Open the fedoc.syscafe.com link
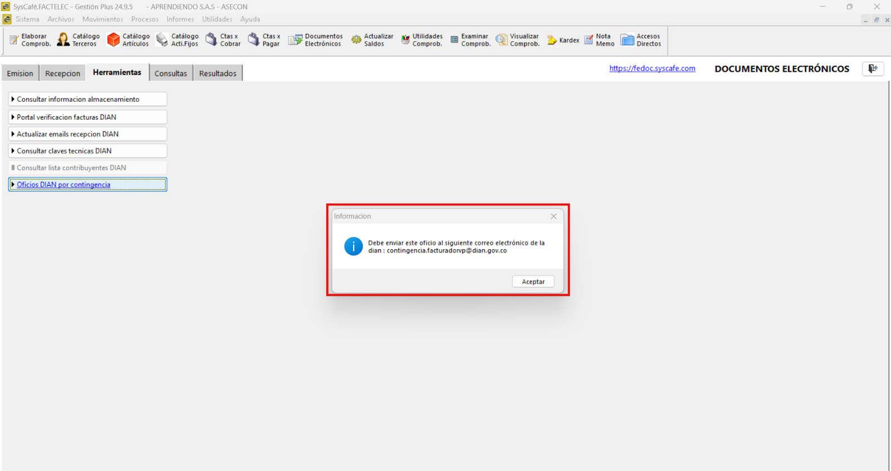This screenshot has width=891, height=471. click(x=652, y=68)
